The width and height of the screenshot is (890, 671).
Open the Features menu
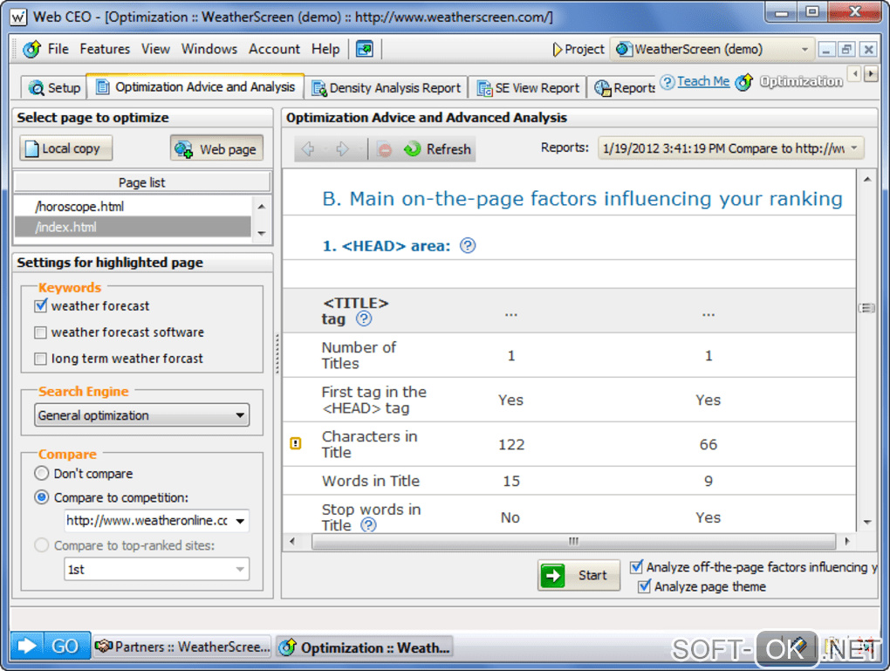[105, 50]
